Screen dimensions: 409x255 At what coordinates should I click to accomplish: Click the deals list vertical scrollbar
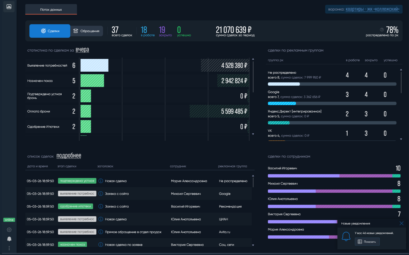(x=253, y=182)
